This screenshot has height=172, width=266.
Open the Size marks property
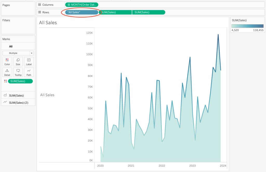[18, 61]
